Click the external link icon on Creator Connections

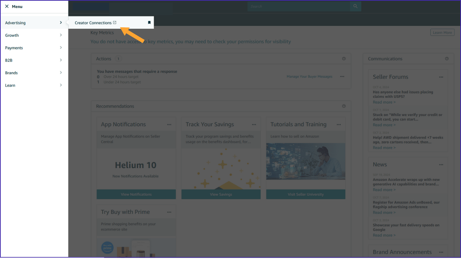click(x=115, y=22)
